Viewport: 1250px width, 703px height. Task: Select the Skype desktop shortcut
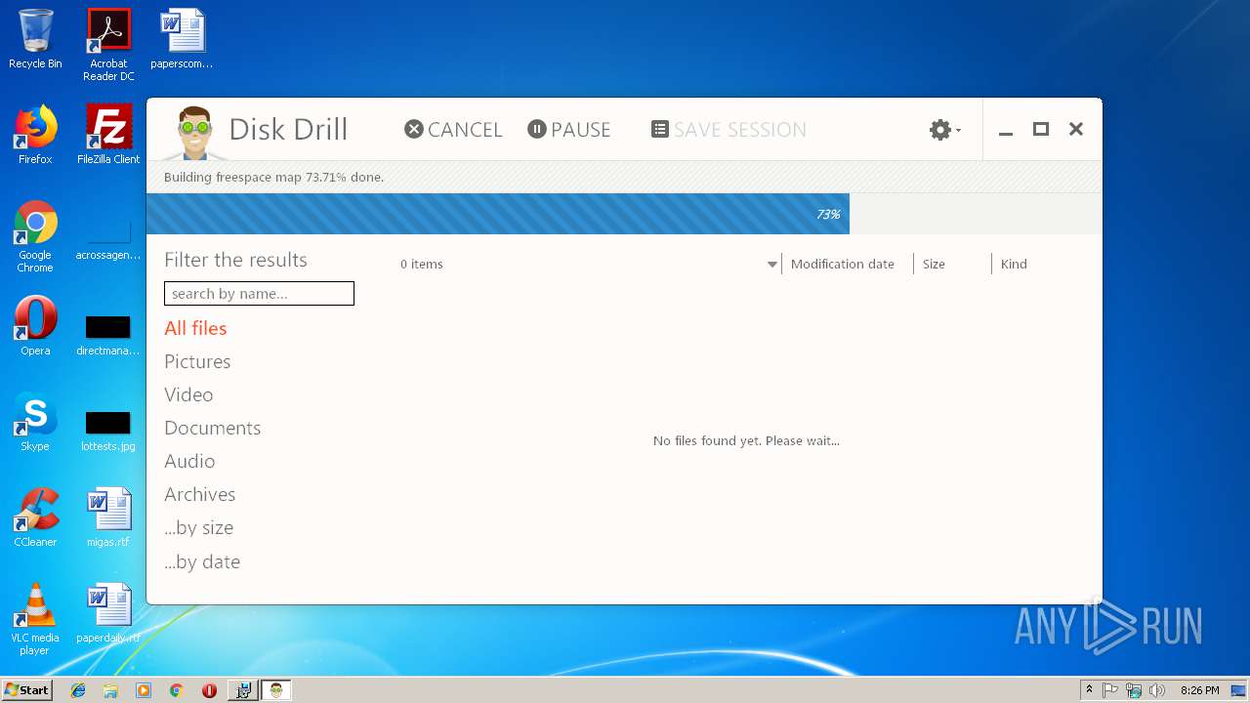coord(35,422)
